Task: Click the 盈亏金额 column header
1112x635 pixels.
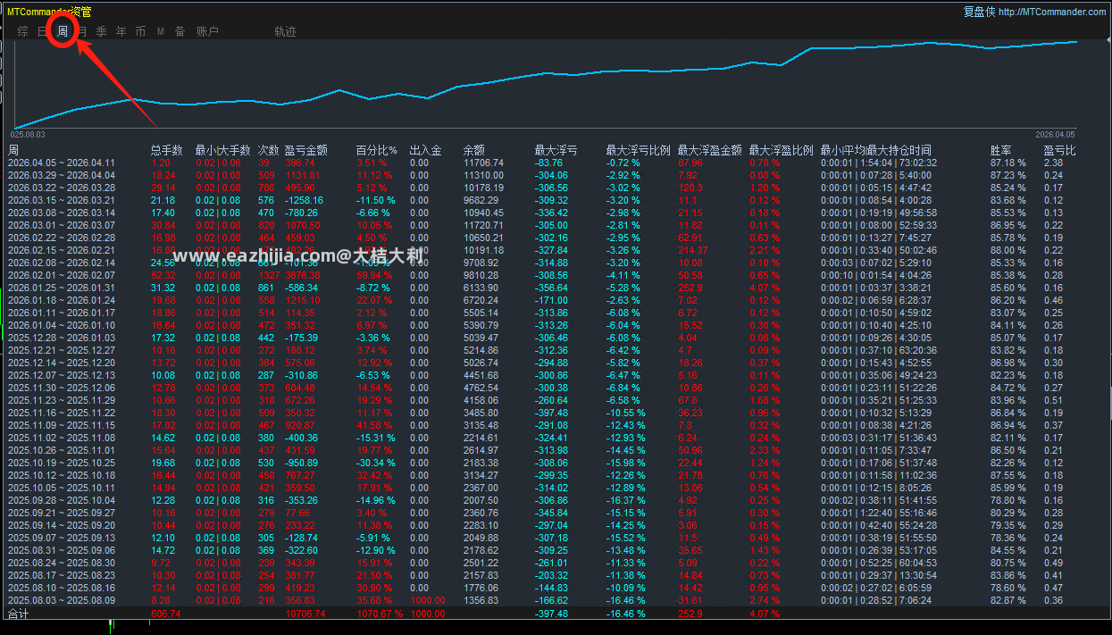Action: click(306, 150)
